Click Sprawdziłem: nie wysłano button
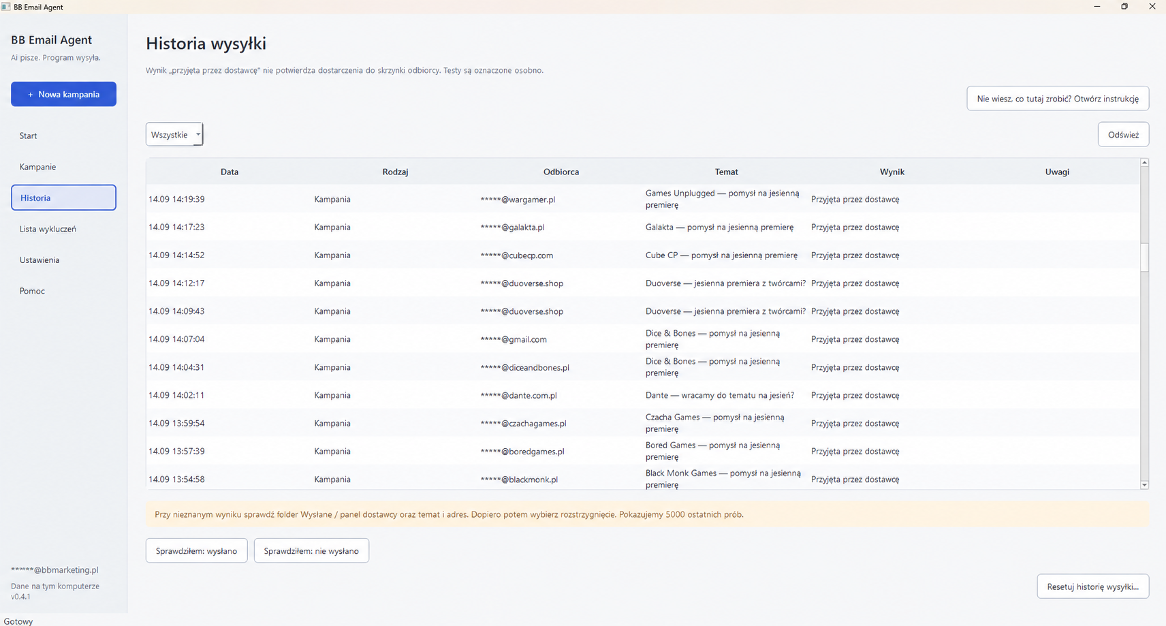Viewport: 1166px width, 626px height. point(311,550)
